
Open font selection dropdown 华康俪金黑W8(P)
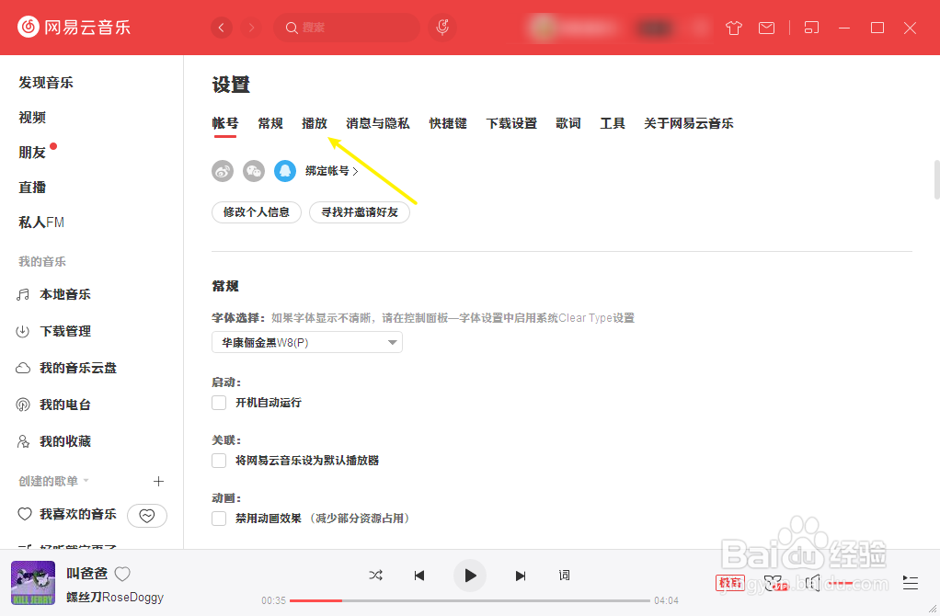coord(307,343)
